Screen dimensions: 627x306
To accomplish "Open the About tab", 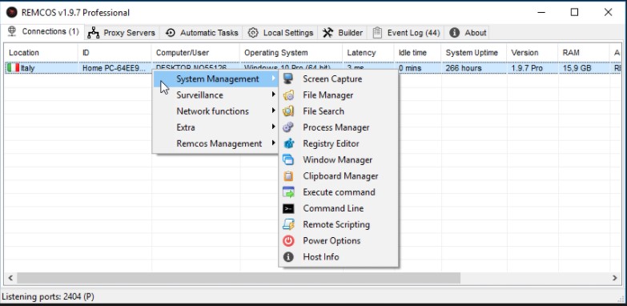I will point(468,33).
